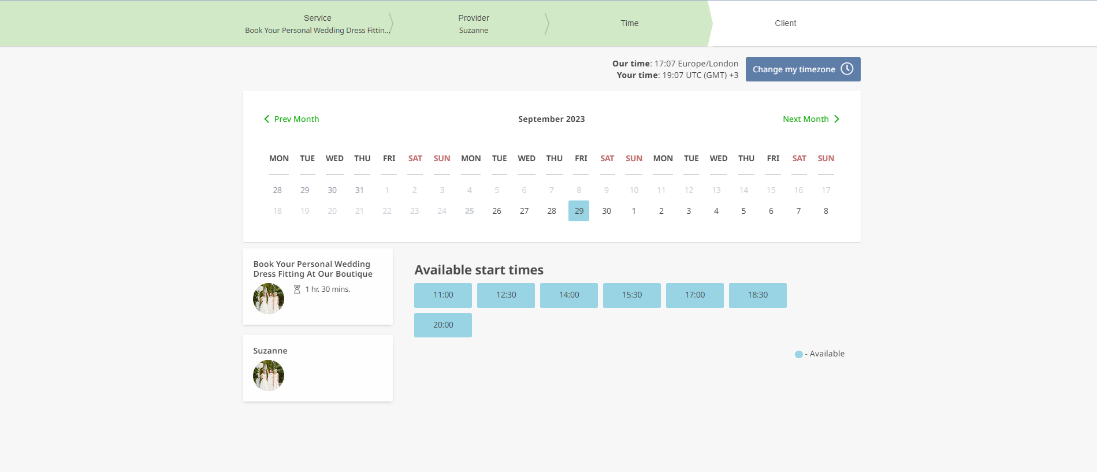Pick the 14:00 start time
This screenshot has width=1097, height=472.
coord(569,295)
